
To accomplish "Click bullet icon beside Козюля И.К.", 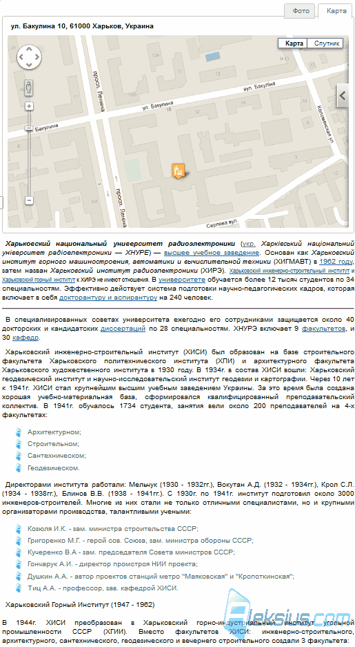I will click(19, 529).
